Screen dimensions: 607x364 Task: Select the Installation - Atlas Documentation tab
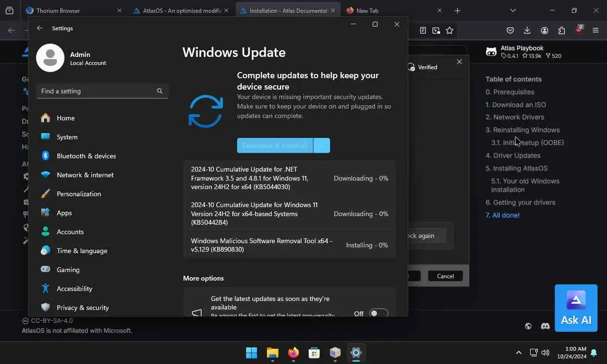(x=288, y=10)
